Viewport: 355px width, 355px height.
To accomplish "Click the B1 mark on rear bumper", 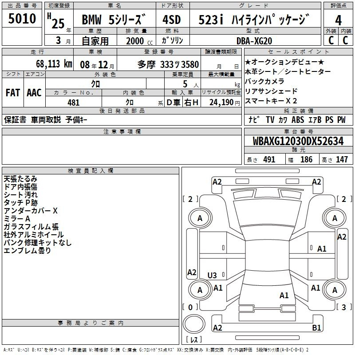I will [316, 327].
